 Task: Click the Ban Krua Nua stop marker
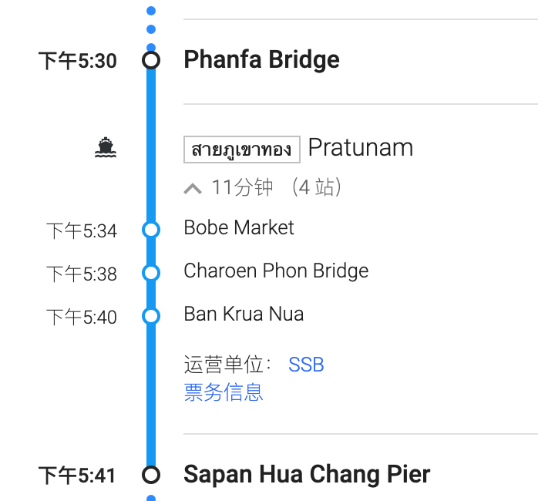[x=151, y=315]
